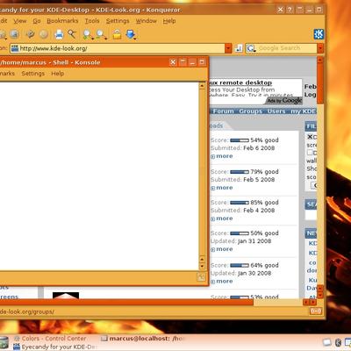Open the Google Search box dropdown arrow
Screen dimensions: 351x351
320,48
